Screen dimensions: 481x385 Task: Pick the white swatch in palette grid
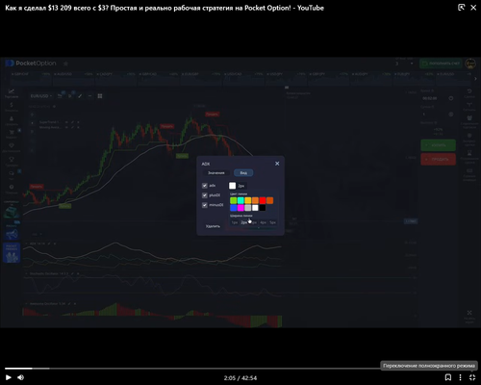[x=255, y=208]
